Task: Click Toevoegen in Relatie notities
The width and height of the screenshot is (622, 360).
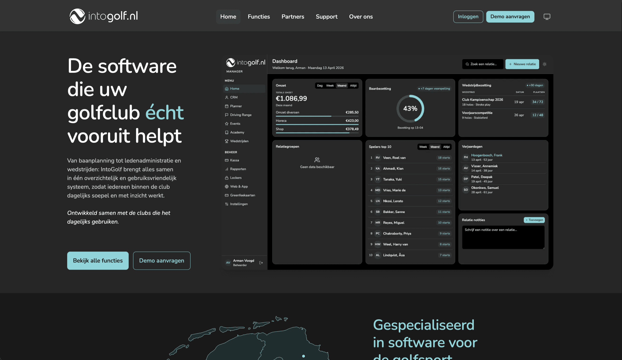Action: point(534,220)
